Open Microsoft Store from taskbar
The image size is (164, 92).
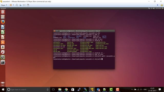[73, 89]
